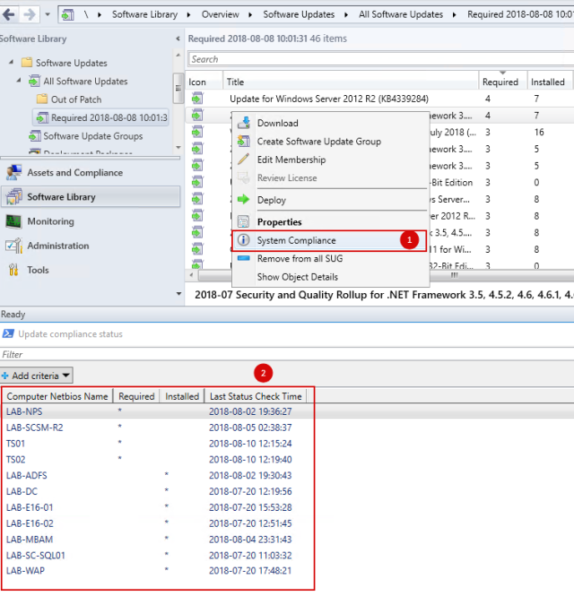Choose Remove from all SUG
Viewport: 574px width, 596px height.
click(x=330, y=258)
